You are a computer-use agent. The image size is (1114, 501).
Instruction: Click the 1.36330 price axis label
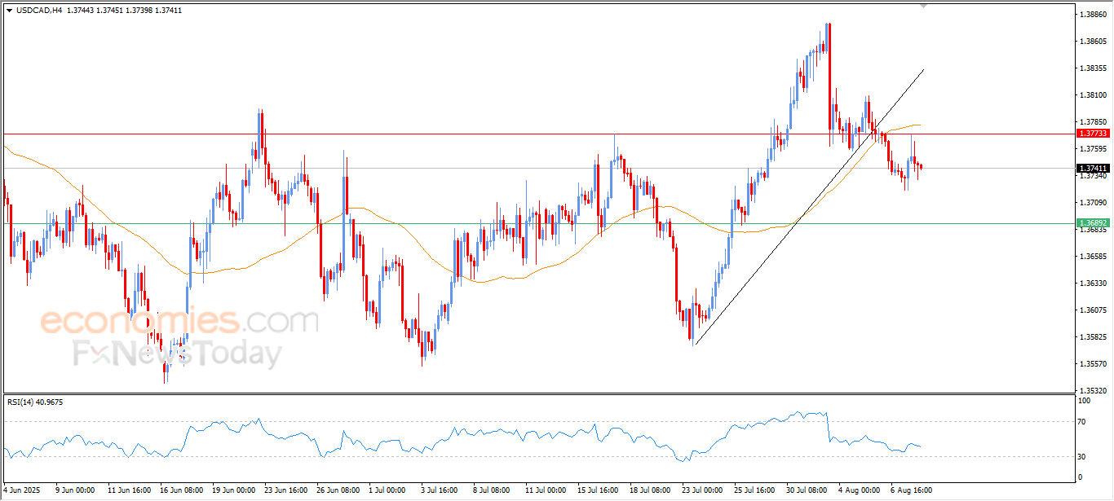tap(1093, 283)
